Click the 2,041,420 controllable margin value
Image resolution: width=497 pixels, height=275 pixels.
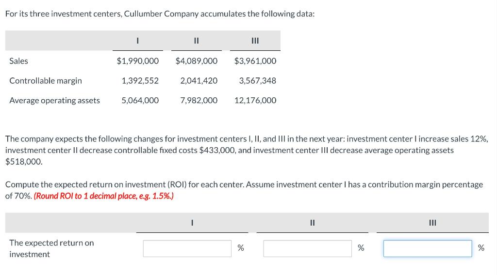[199, 81]
